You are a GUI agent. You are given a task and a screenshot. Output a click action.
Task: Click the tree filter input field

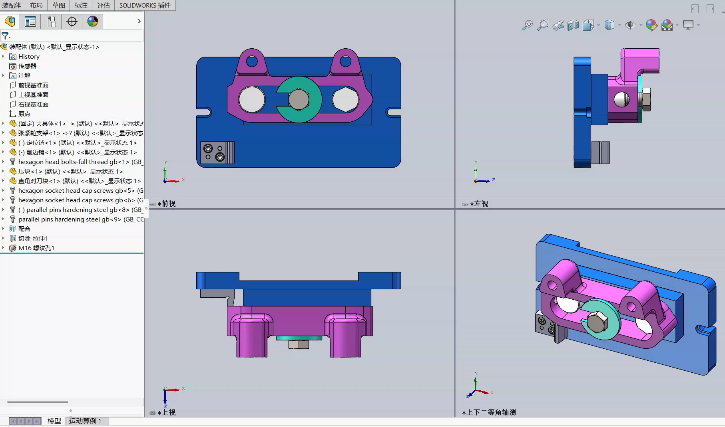tap(77, 36)
